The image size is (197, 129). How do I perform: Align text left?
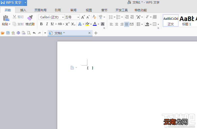tap(111, 24)
